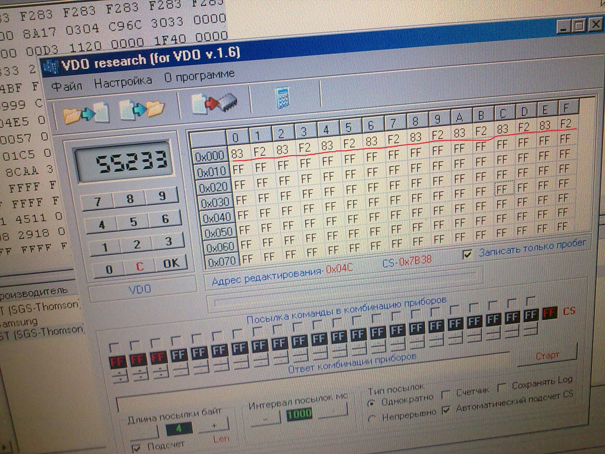Toggle Записать только пробег checkbox

tap(467, 254)
